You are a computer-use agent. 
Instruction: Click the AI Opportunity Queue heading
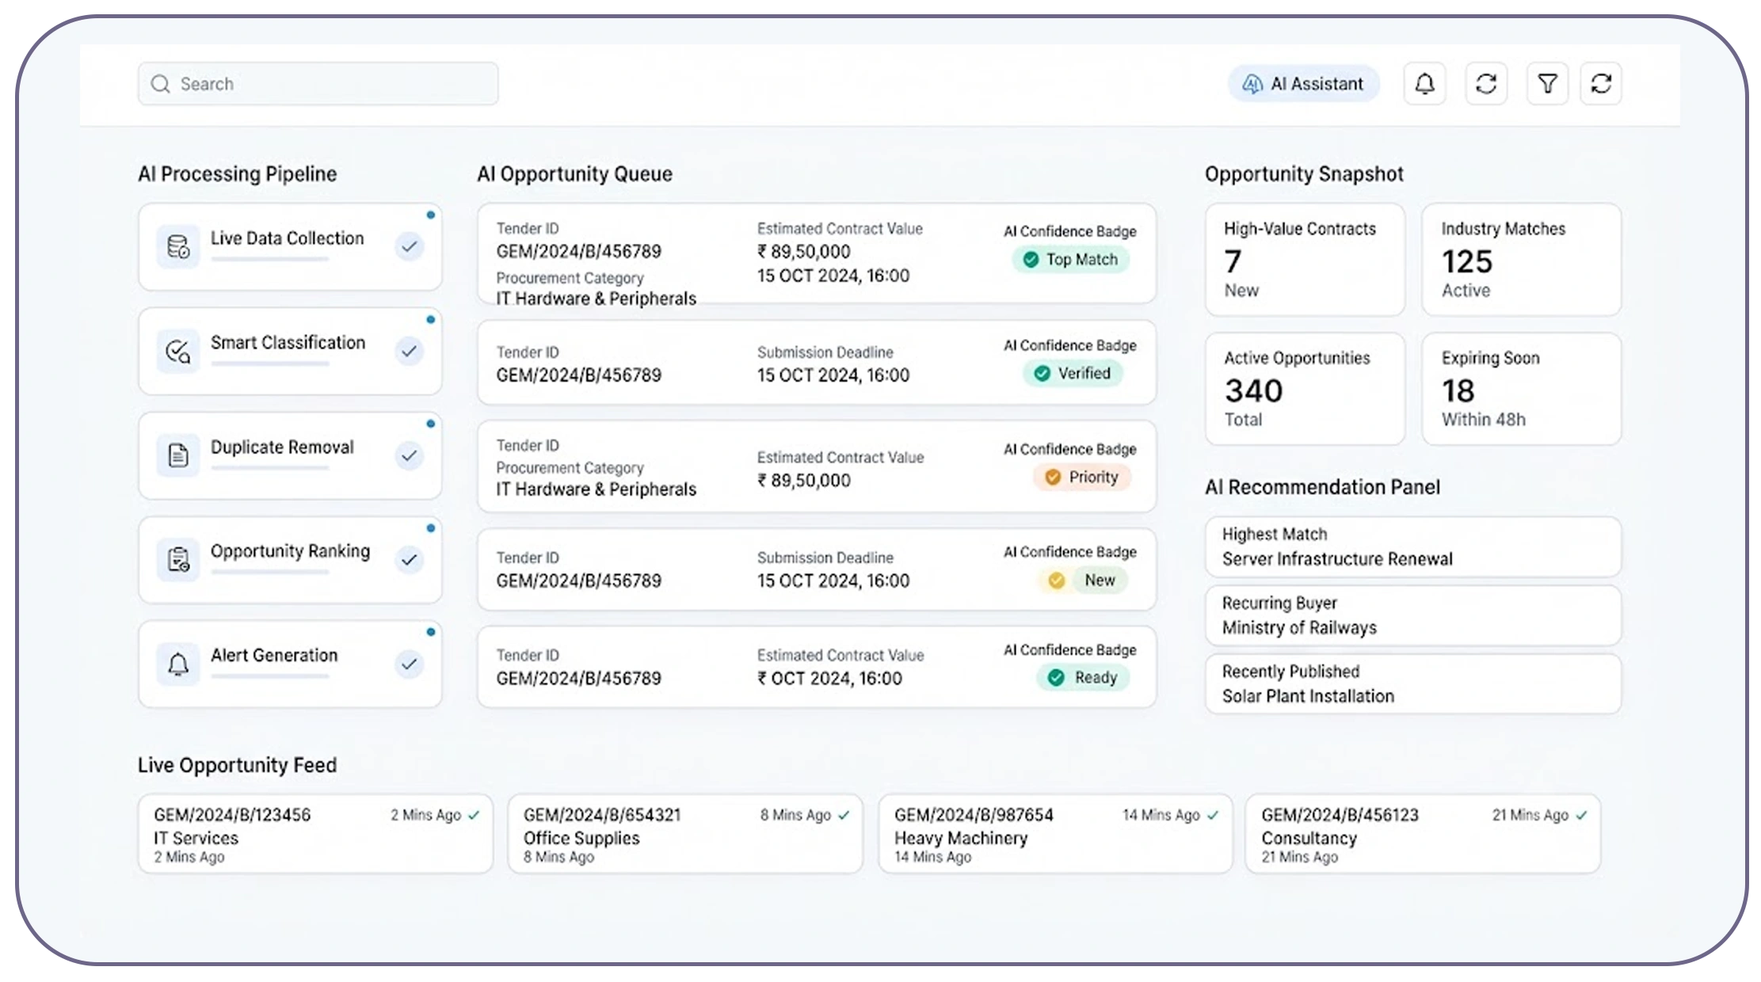(x=574, y=174)
